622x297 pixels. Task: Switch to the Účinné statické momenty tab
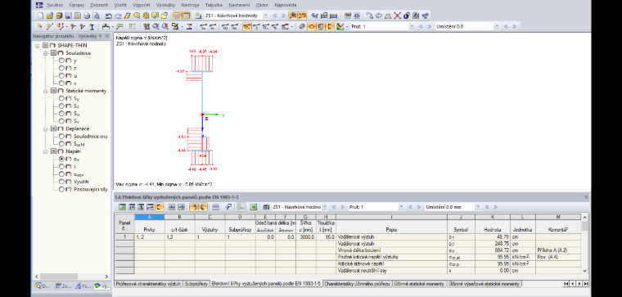tap(419, 284)
